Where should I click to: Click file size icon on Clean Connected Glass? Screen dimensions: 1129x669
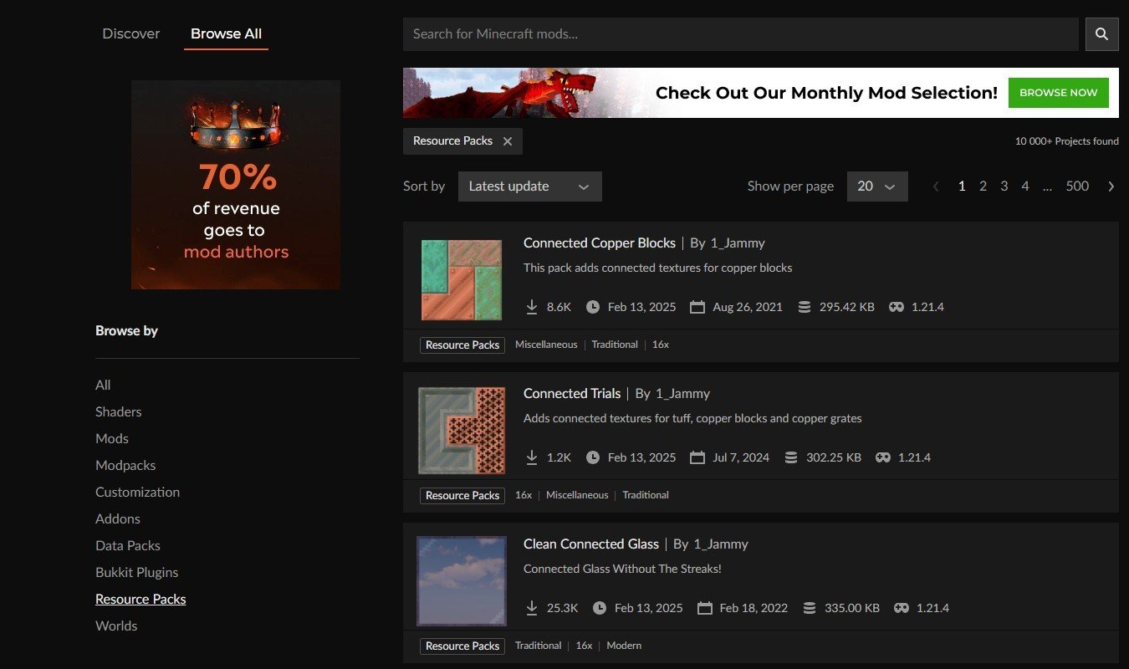coord(810,608)
